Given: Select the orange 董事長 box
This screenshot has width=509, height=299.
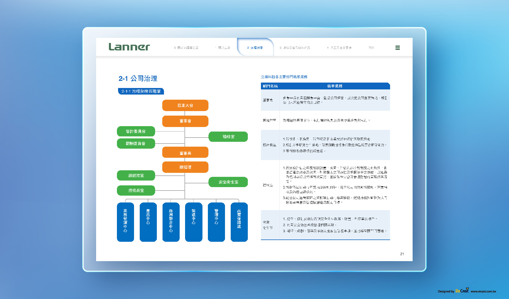Looking at the screenshot, I should 185,152.
